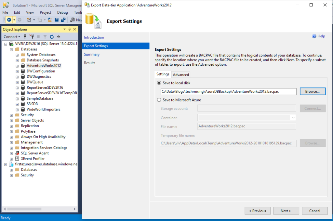The height and width of the screenshot is (221, 333).
Task: Click the Browse button for local disk path
Action: tap(312, 91)
